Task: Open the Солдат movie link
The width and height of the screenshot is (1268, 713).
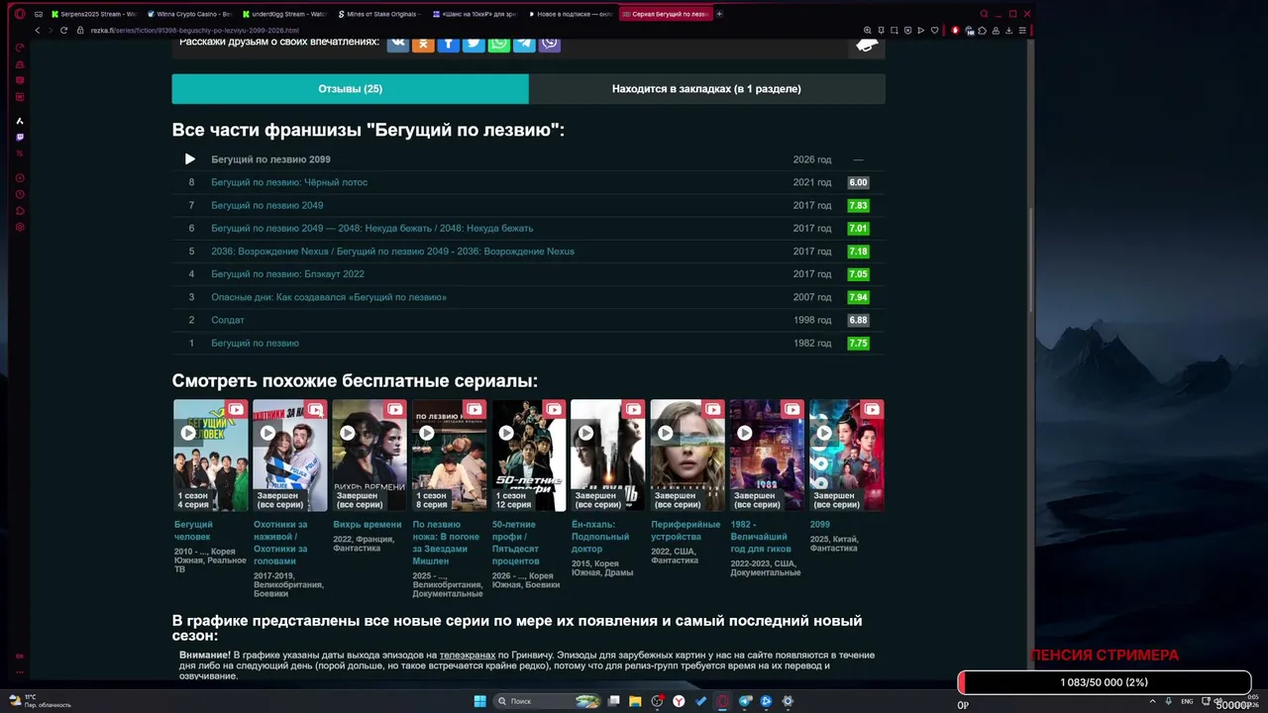Action: (228, 320)
